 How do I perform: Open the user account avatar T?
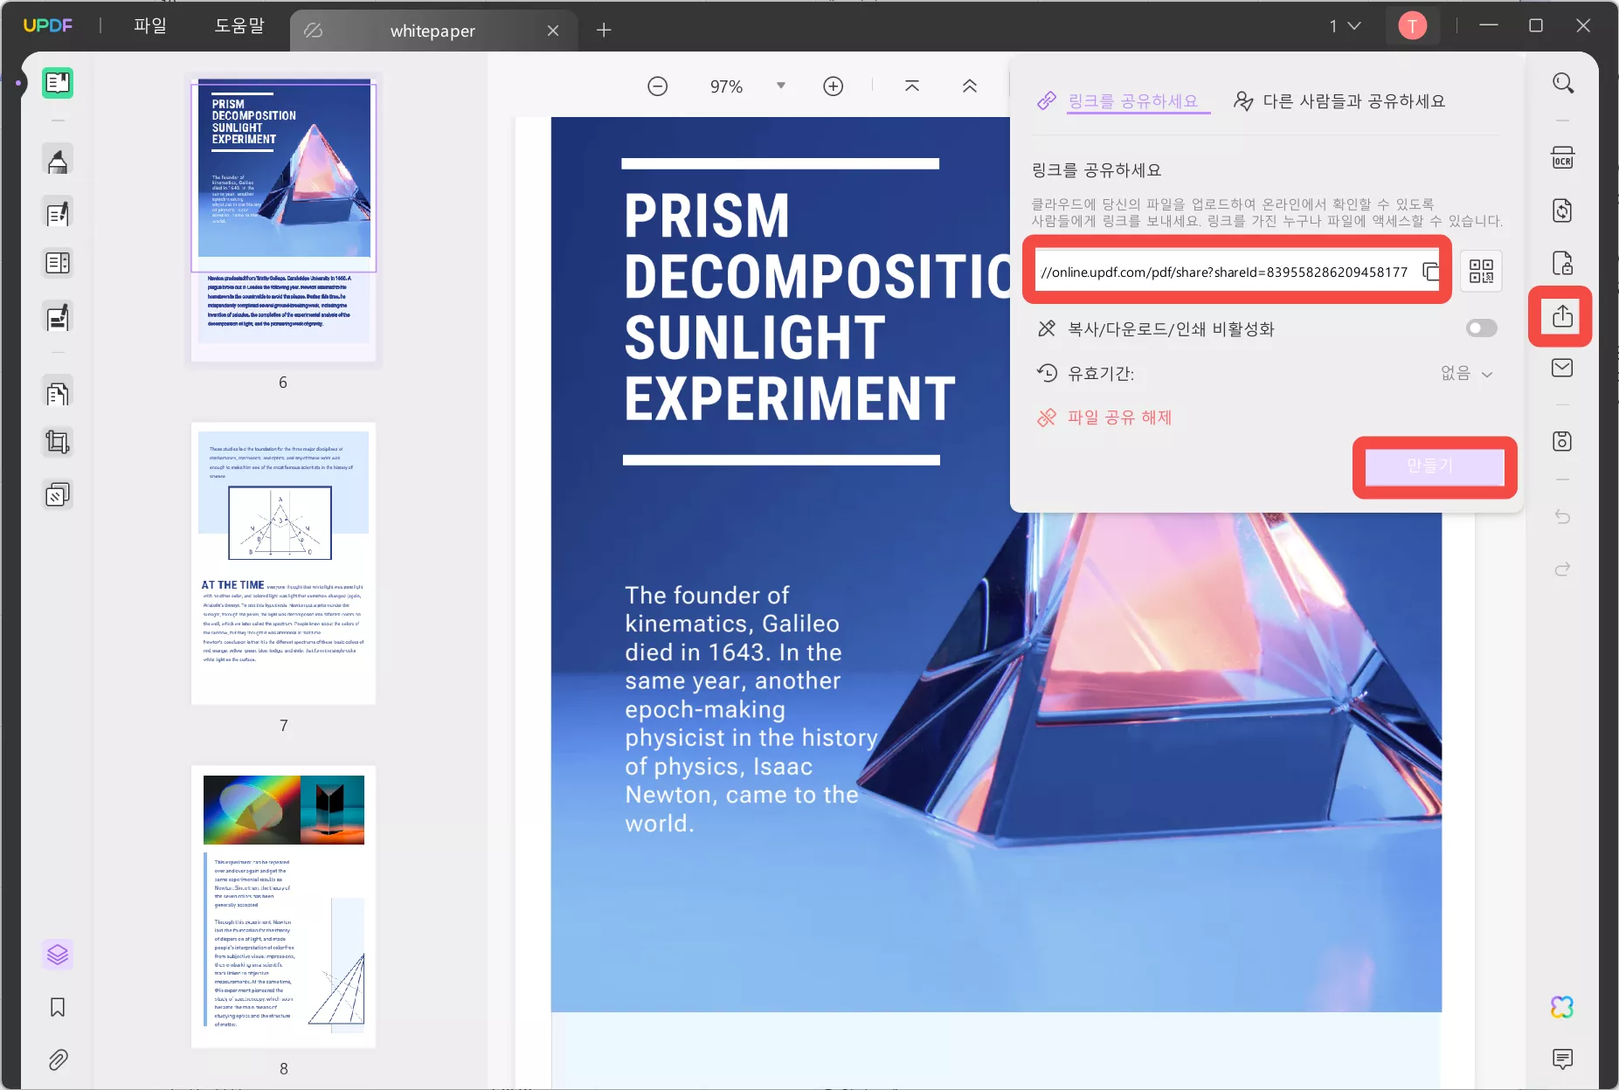click(x=1413, y=26)
